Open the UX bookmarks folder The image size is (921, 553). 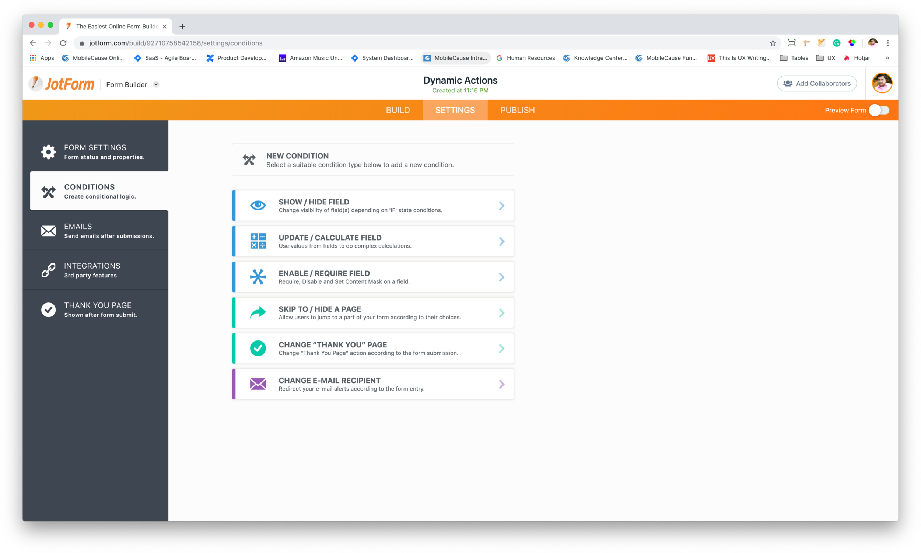(x=825, y=58)
